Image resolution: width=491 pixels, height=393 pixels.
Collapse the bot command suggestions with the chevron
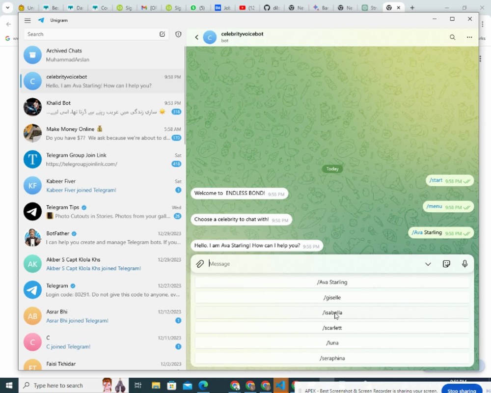pos(428,264)
